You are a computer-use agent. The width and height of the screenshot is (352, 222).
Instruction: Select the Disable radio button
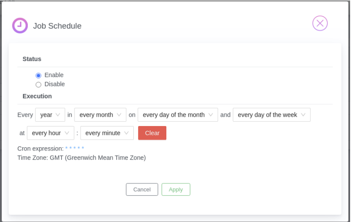tap(38, 85)
